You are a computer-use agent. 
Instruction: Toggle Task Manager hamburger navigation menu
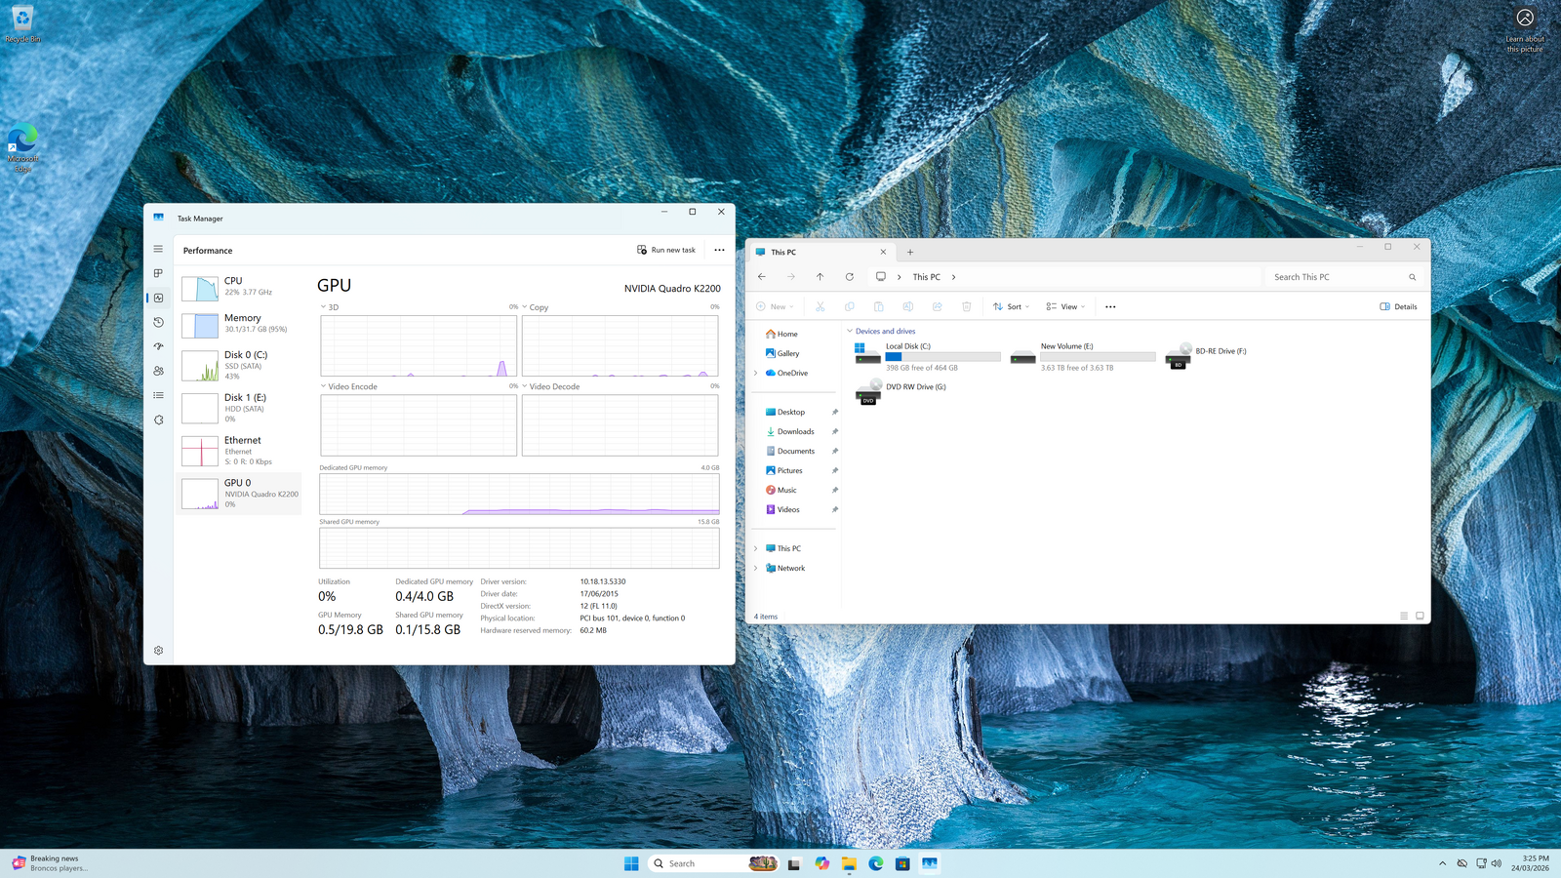click(158, 249)
